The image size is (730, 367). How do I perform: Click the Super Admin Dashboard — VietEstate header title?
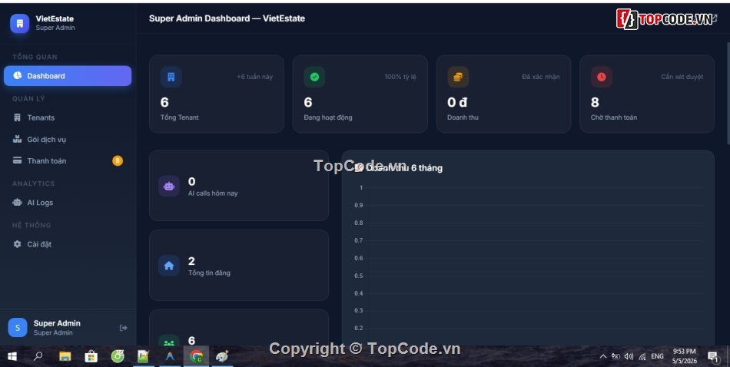227,18
